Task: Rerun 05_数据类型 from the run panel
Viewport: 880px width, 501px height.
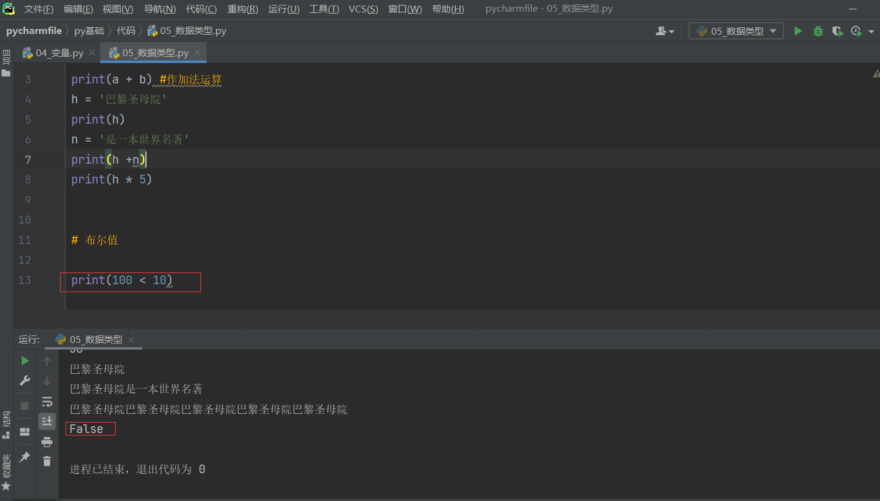Action: tap(25, 360)
